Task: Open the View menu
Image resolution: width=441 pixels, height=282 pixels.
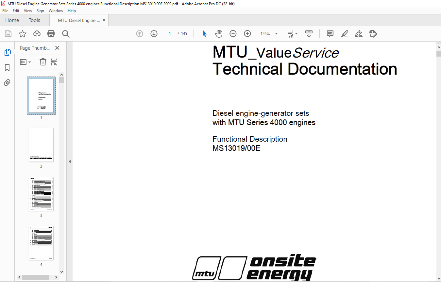Action: coord(28,11)
